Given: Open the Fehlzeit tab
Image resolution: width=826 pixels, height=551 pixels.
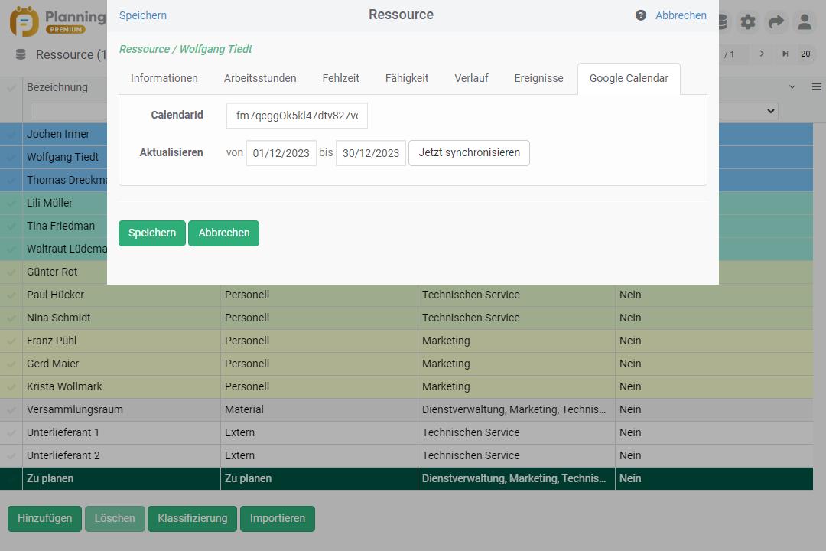Looking at the screenshot, I should 340,78.
